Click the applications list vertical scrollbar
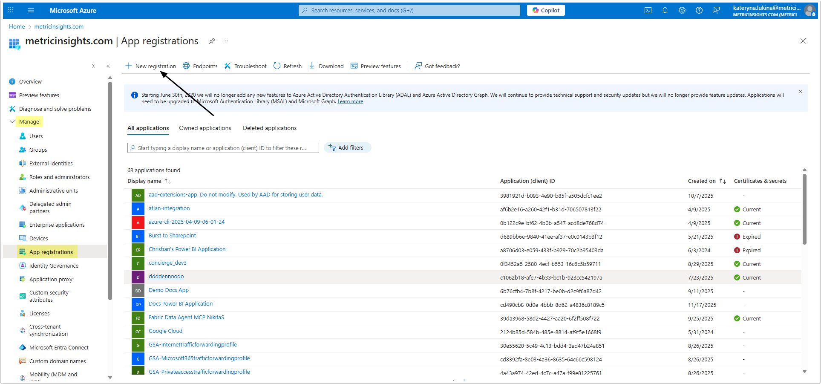 804,209
